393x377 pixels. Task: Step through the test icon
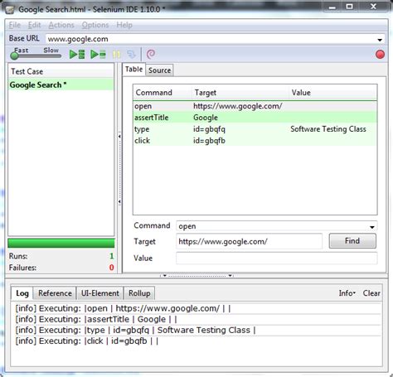pyautogui.click(x=131, y=54)
